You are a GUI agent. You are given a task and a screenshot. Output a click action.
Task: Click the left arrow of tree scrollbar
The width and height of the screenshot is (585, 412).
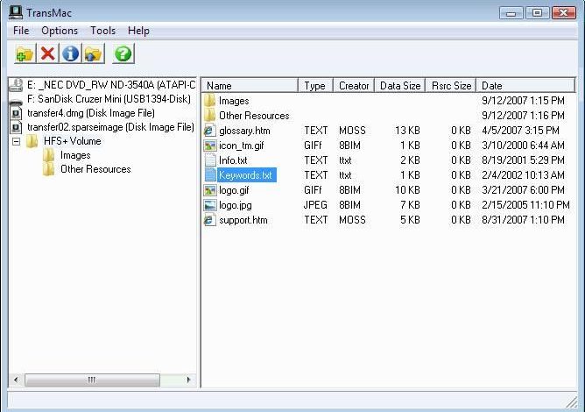[16, 380]
